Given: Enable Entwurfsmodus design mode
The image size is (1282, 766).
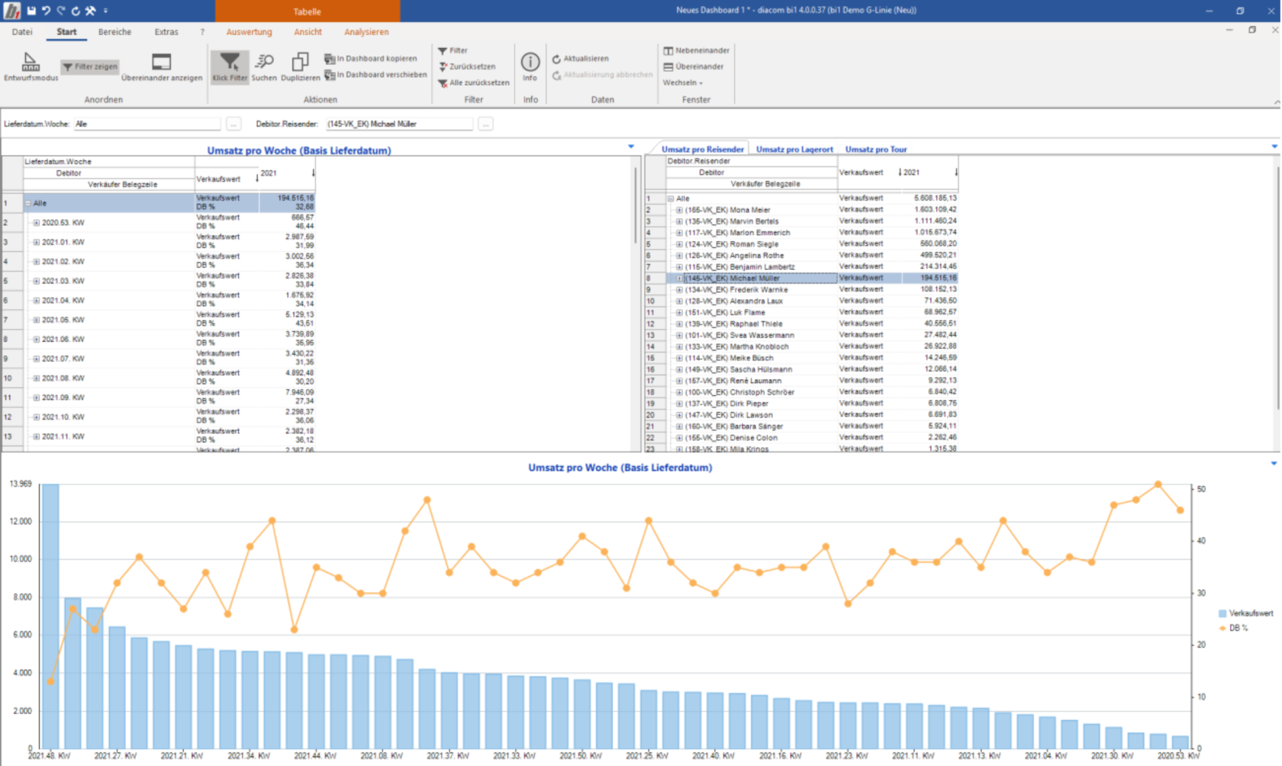Looking at the screenshot, I should pos(31,67).
